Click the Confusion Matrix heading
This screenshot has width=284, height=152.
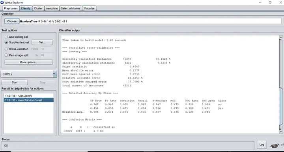(82, 119)
